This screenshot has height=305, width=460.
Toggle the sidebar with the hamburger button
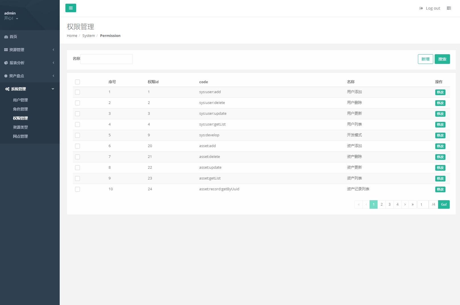point(71,8)
